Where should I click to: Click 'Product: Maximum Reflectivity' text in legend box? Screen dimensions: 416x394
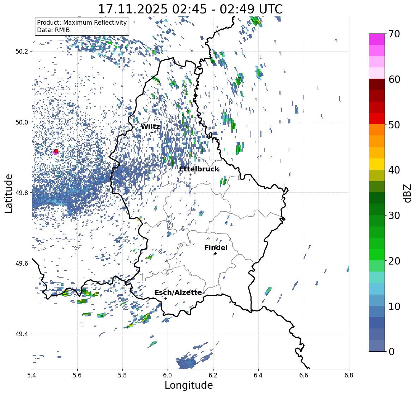click(82, 23)
